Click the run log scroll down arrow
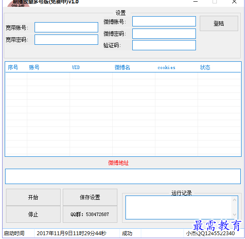 pos(234,215)
